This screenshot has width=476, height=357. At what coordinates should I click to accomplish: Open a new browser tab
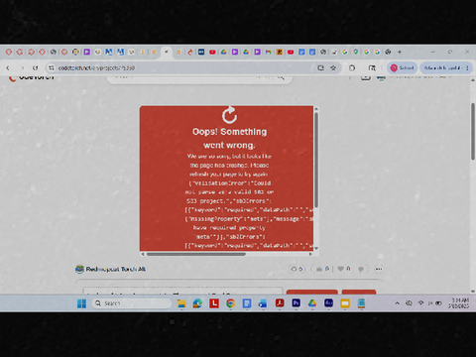tap(400, 52)
